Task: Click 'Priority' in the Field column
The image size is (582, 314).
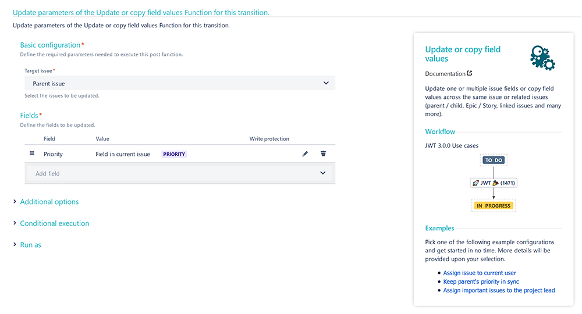Action: tap(53, 154)
